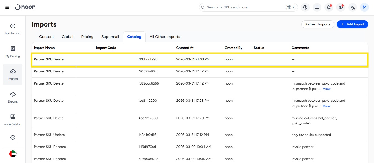Click the language translate icon
The image size is (374, 163).
pos(353,7)
